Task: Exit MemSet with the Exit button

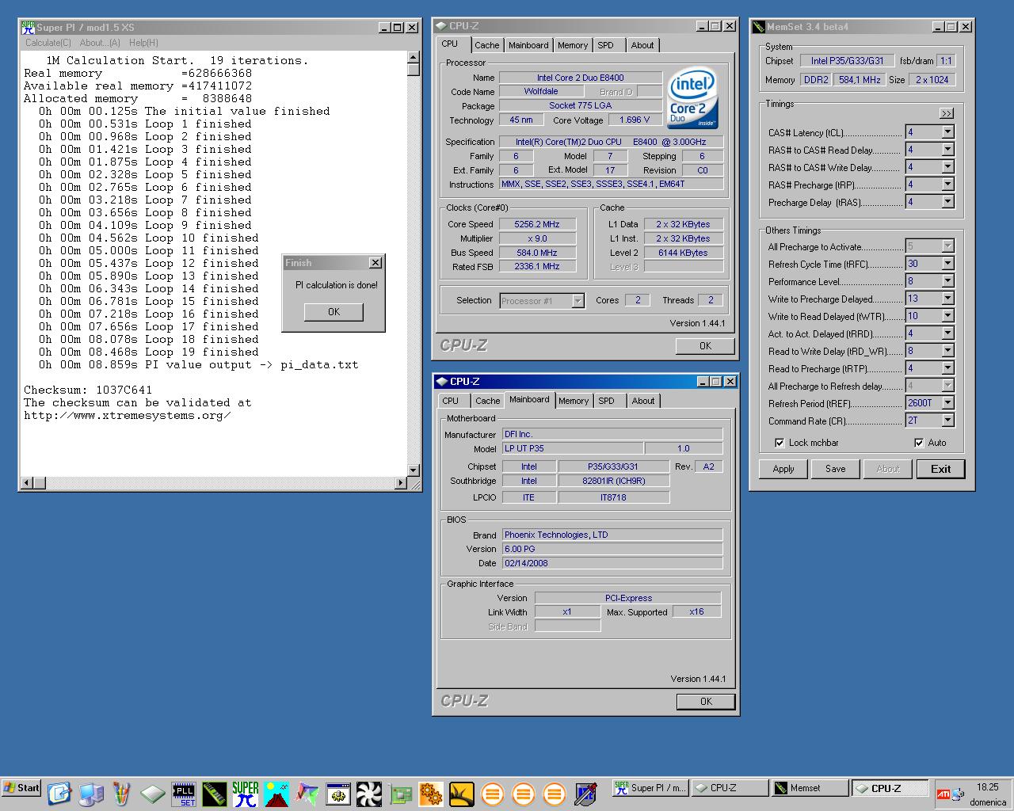Action: click(x=941, y=469)
